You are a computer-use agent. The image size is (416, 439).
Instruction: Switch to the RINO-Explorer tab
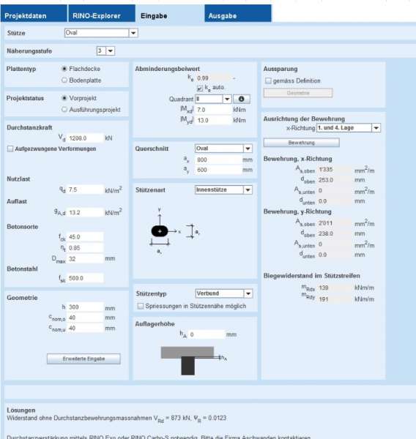click(x=102, y=13)
